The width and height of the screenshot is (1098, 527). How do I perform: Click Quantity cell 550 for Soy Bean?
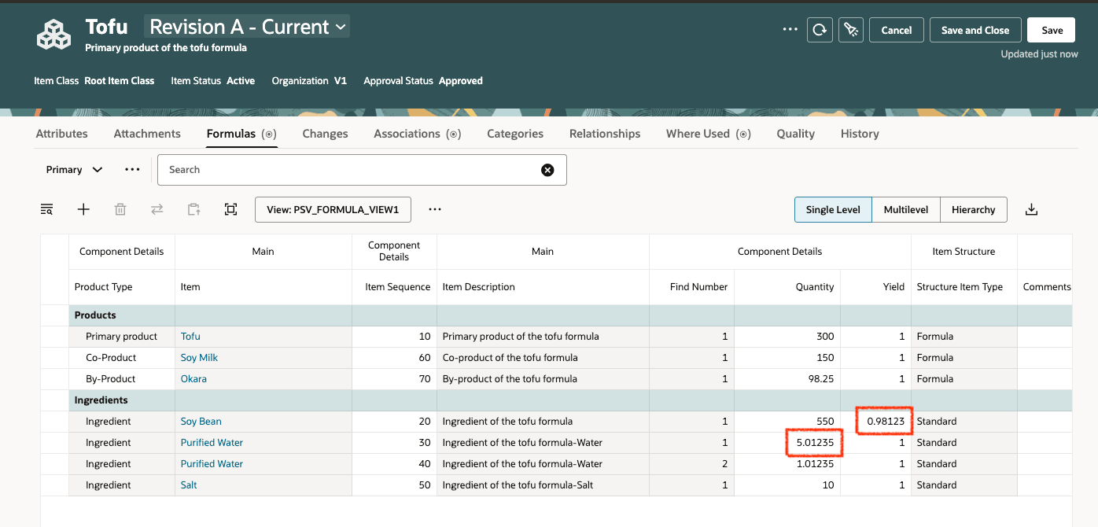coord(787,422)
